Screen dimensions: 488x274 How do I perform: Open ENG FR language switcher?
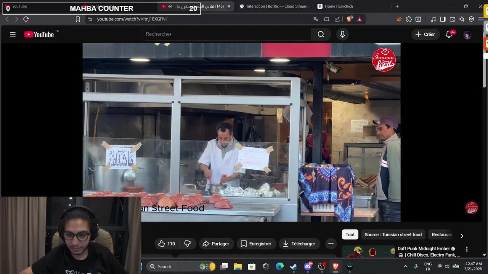(428, 266)
